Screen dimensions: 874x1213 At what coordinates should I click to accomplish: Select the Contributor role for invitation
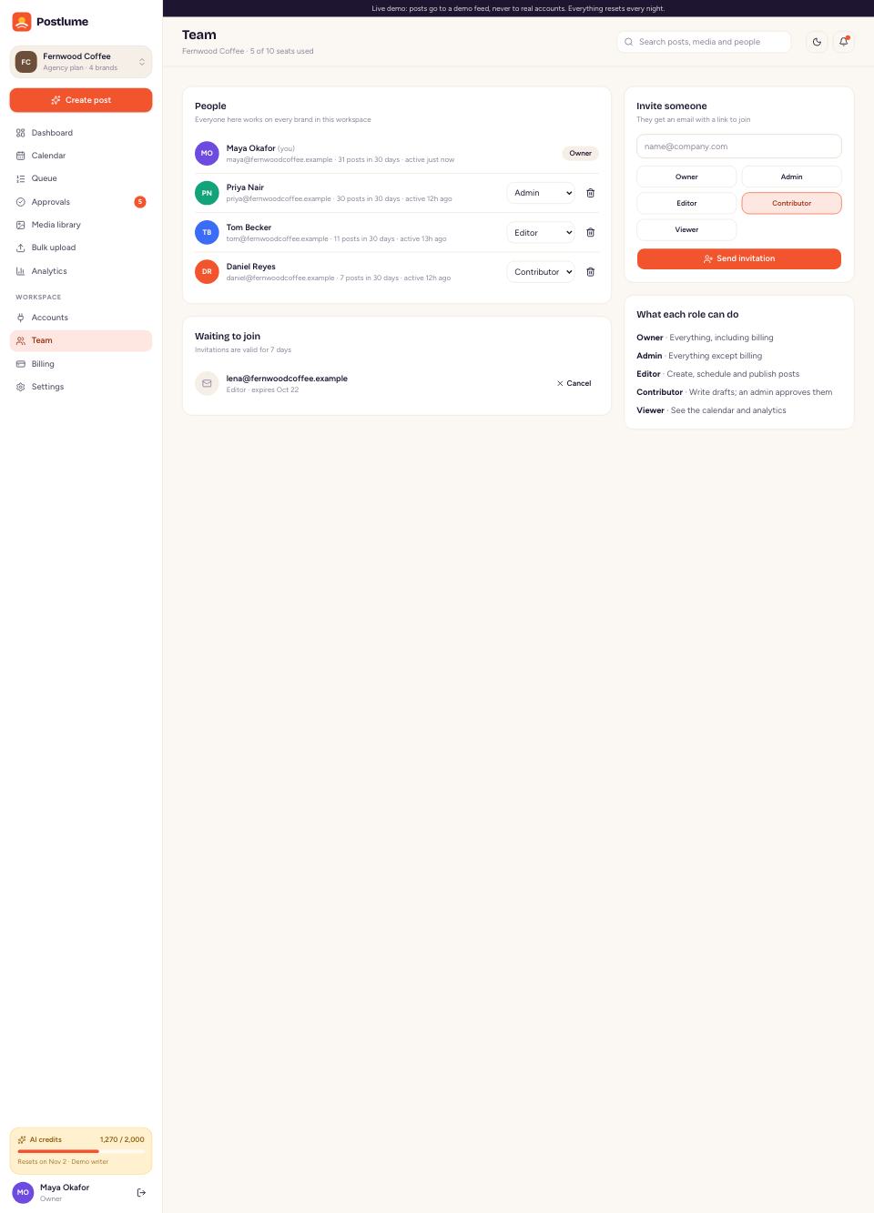point(791,203)
